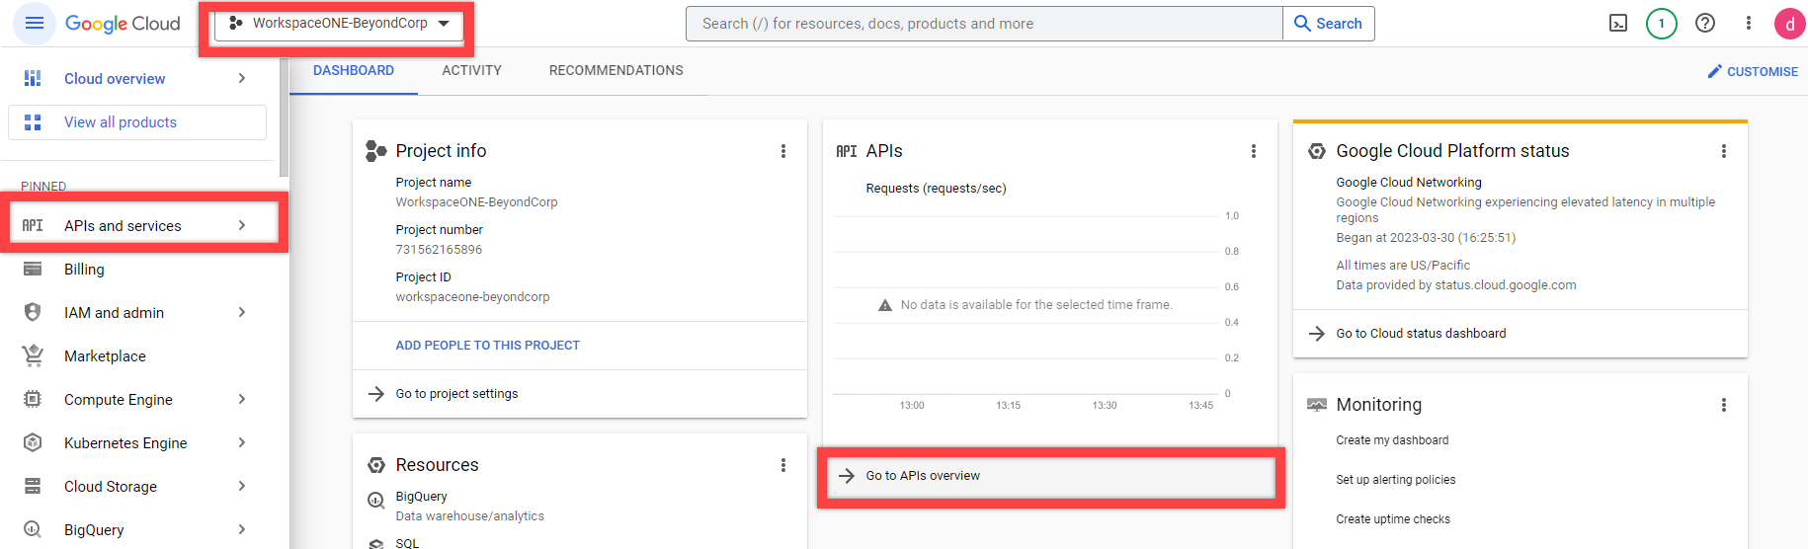Open Google Cloud Platform status card menu
Viewport: 1808px width, 549px height.
[x=1724, y=151]
